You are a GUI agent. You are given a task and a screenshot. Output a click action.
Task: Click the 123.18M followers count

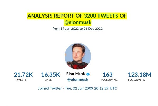(x=140, y=75)
